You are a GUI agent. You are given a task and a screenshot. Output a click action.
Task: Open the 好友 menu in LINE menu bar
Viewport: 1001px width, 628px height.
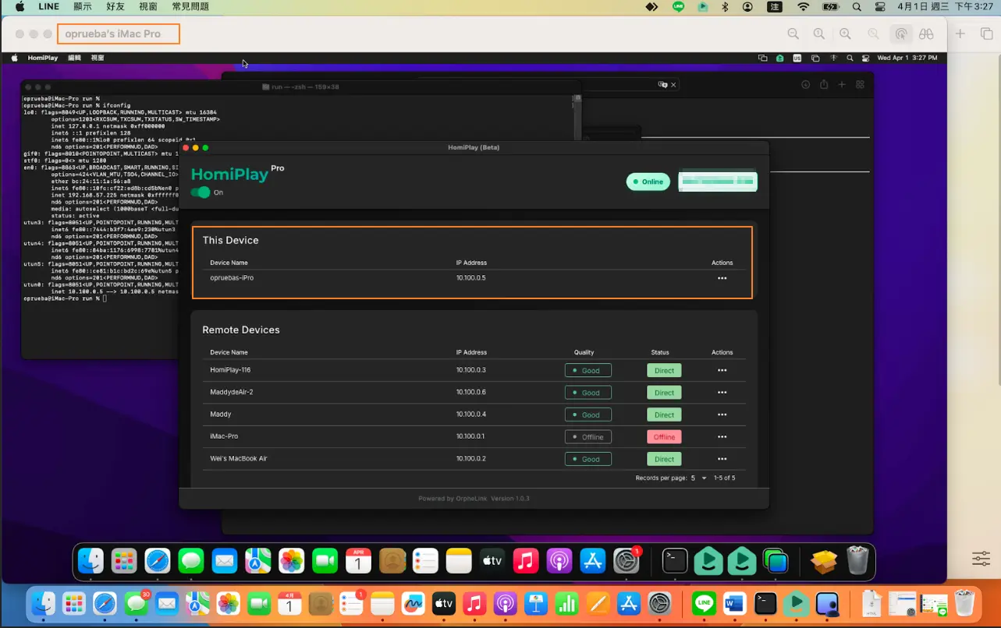pyautogui.click(x=115, y=7)
